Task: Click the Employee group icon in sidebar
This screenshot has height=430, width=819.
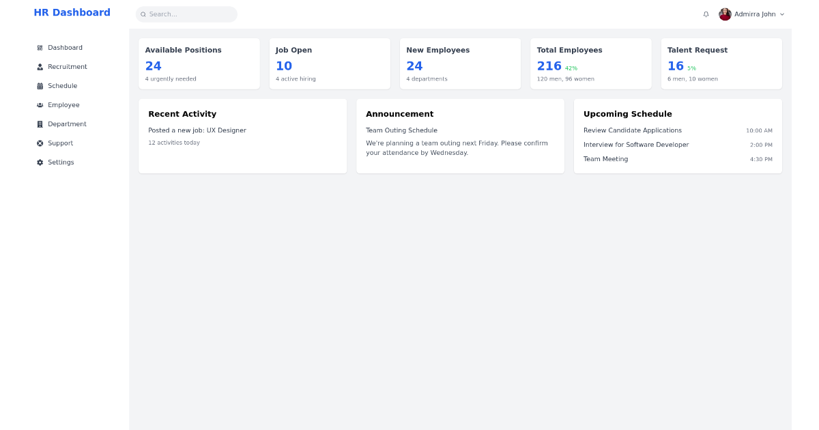Action: click(x=40, y=104)
